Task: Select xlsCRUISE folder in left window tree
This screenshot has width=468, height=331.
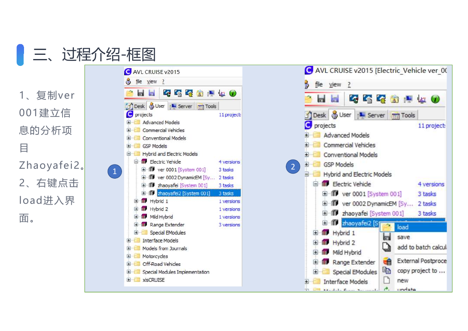Action: [x=154, y=280]
